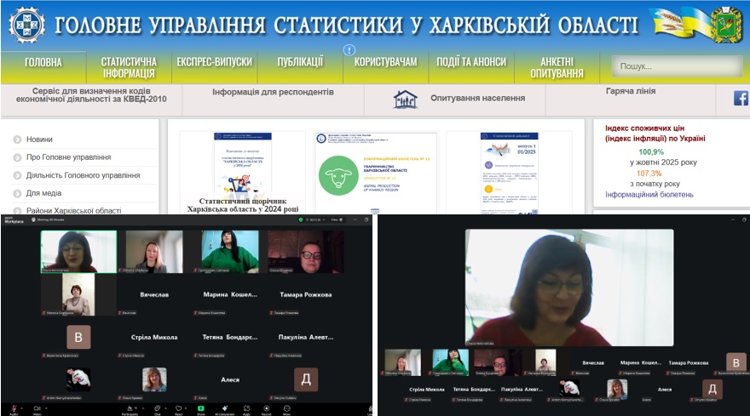Click the Share screen icon in Zoom
Screen dimensions: 750x416
tap(201, 407)
